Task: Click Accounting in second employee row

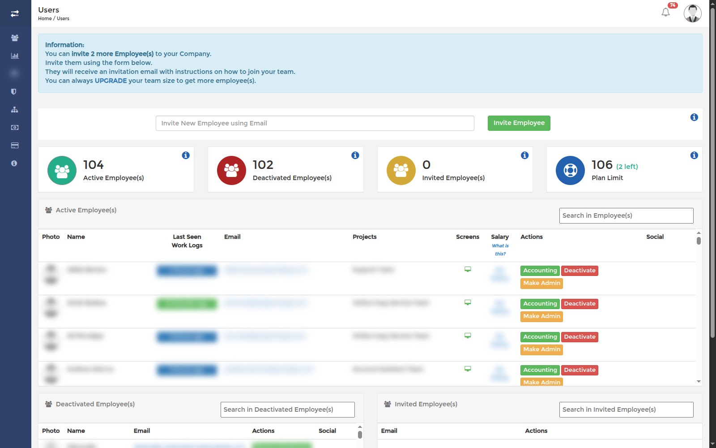Action: [x=540, y=304]
